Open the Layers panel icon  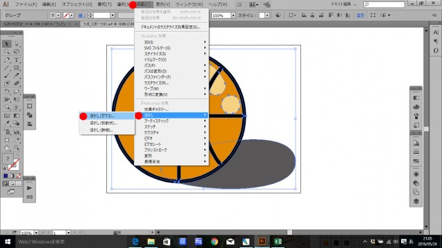click(x=416, y=201)
